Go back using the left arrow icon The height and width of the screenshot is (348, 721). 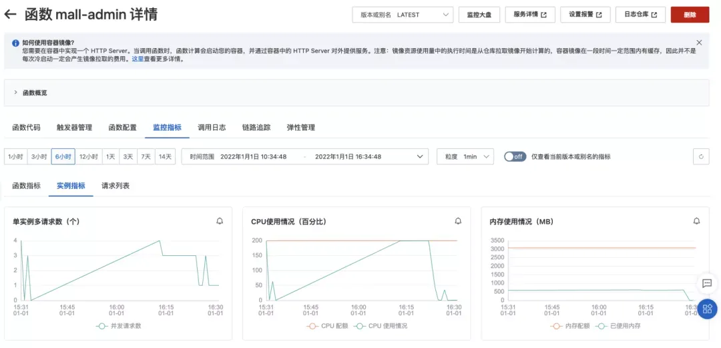10,14
